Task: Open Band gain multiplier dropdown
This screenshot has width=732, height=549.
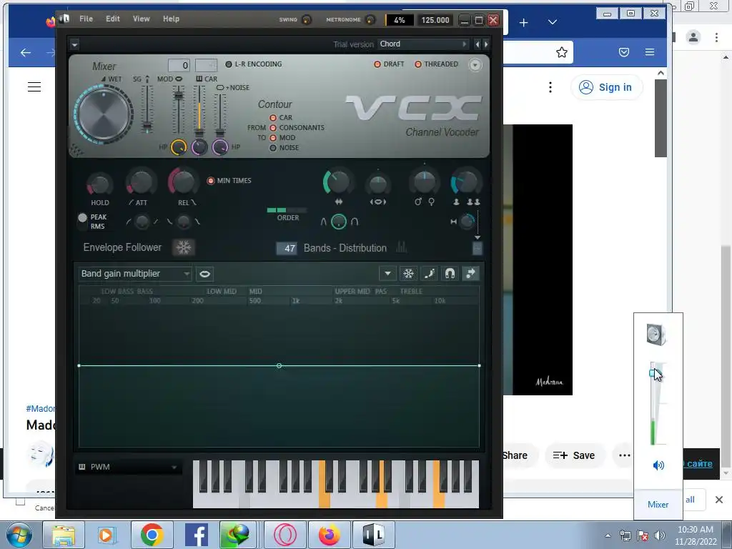Action: (x=135, y=274)
